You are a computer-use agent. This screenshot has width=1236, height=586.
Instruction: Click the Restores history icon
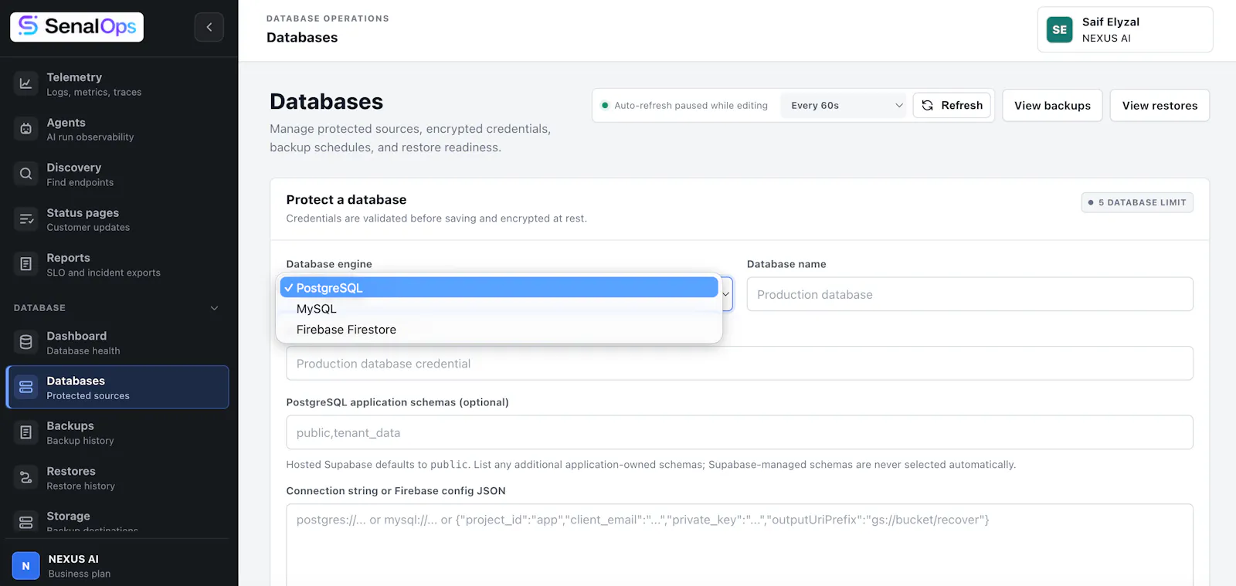tap(25, 478)
